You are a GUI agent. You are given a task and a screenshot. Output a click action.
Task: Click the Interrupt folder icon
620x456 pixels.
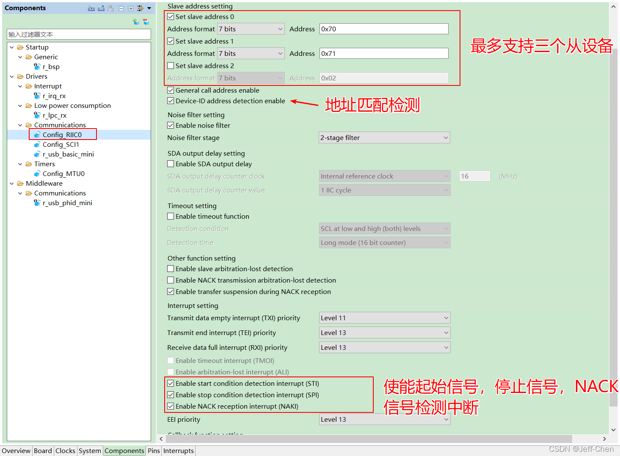coord(29,86)
